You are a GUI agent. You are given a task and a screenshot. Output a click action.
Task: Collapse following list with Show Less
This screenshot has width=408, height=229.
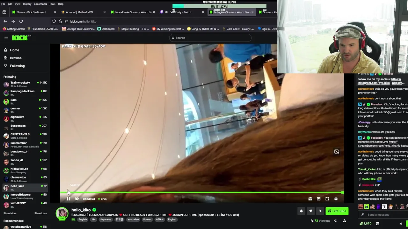coord(40,213)
